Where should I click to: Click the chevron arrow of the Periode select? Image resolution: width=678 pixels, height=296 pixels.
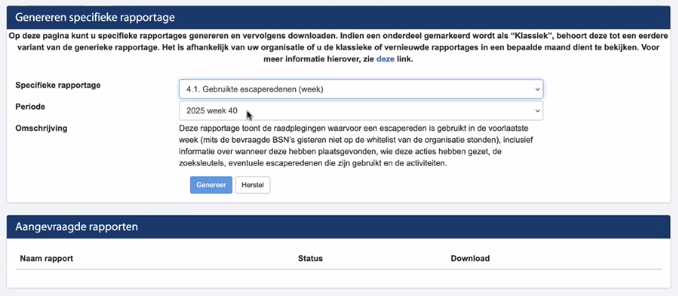pyautogui.click(x=537, y=111)
